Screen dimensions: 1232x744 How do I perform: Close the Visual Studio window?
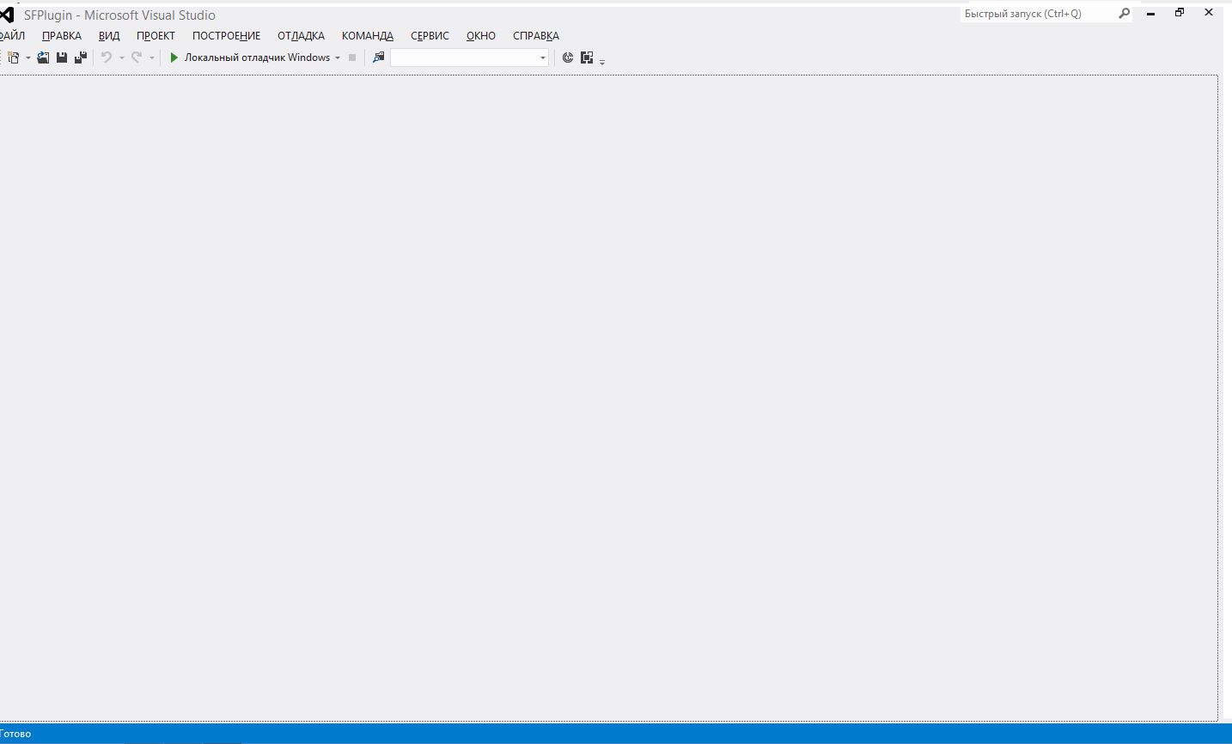[x=1209, y=13]
